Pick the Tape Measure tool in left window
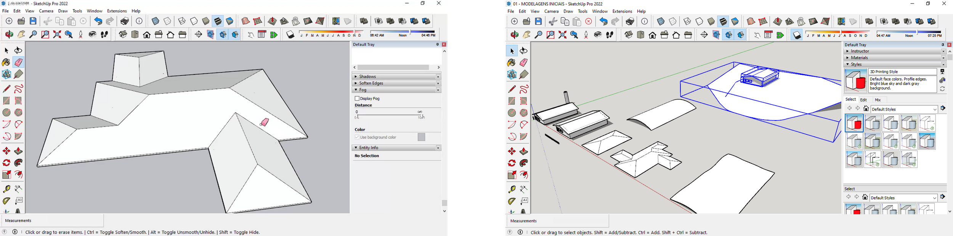Viewport: 953px width, 236px height. [6, 189]
